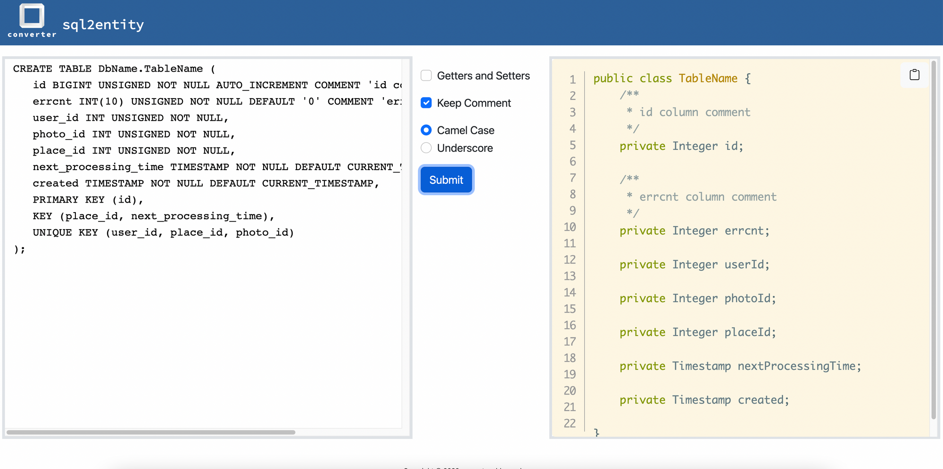Click the nextProcessingTime Timestamp field line
The width and height of the screenshot is (943, 469).
[740, 366]
